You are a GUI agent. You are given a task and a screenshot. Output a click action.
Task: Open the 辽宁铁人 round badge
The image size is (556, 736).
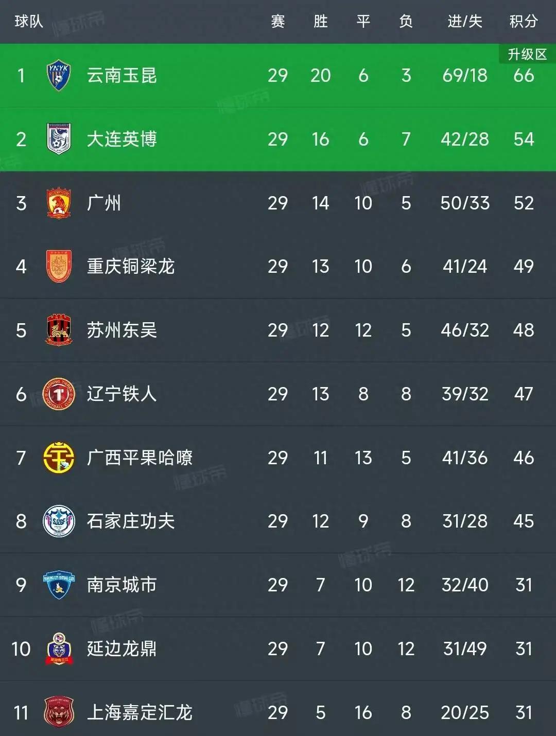coord(58,394)
